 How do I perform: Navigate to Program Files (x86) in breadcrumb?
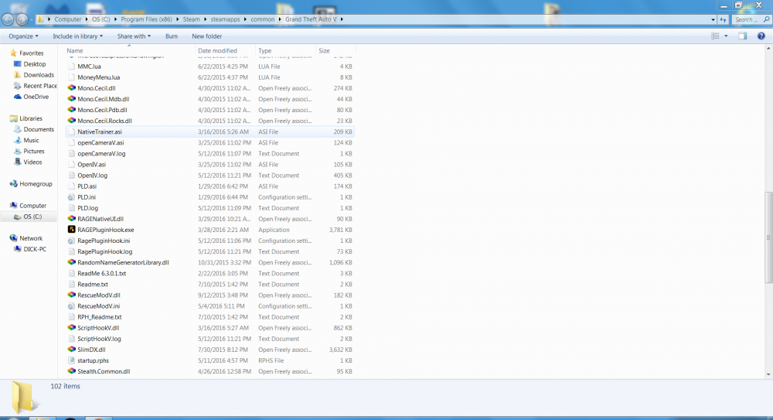coord(146,19)
